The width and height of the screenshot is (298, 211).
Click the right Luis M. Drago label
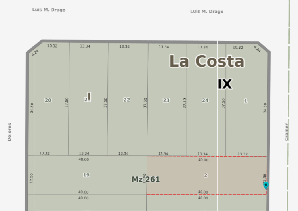pos(206,11)
